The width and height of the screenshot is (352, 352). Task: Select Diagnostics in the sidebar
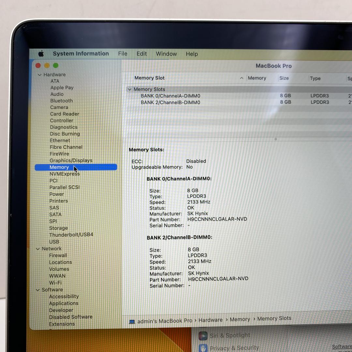pos(64,127)
